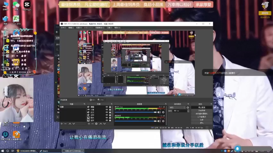
Task: Mute the microphone track speaker icon
Action: click(159, 112)
